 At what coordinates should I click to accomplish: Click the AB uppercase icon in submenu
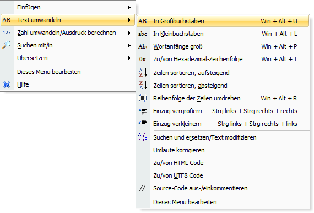coord(143,21)
